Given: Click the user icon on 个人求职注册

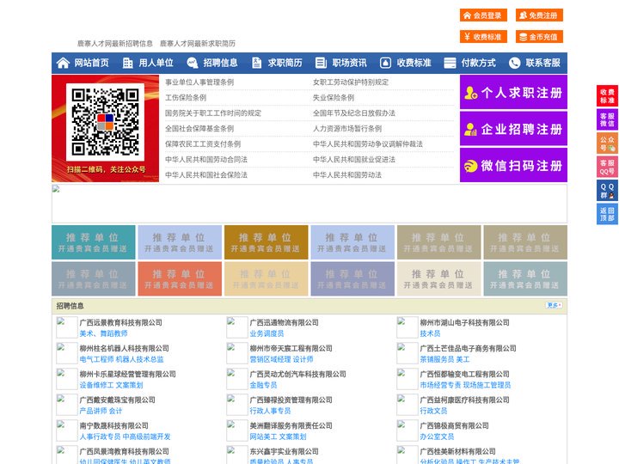Looking at the screenshot, I should 470,93.
